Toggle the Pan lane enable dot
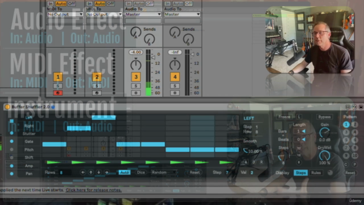 (11, 173)
